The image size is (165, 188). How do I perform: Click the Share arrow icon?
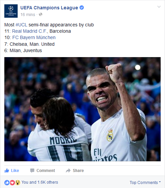pyautogui.click(x=68, y=171)
